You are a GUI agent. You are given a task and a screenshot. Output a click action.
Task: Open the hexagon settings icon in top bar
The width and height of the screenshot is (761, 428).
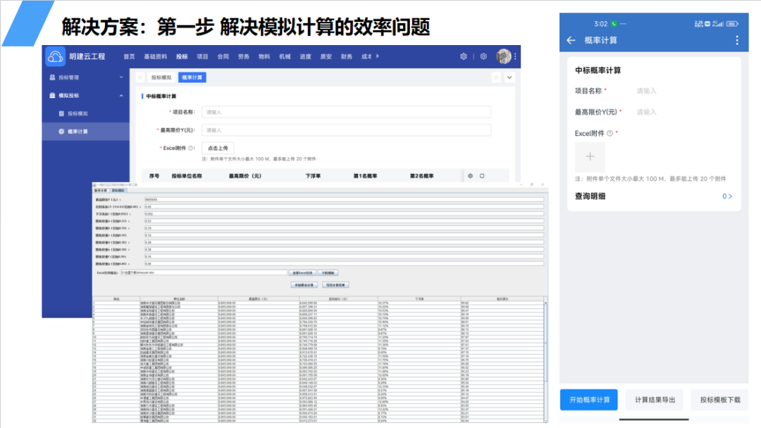(x=464, y=56)
